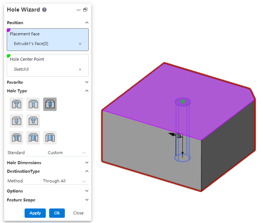Select the counterbore slot type in third row

16,138
